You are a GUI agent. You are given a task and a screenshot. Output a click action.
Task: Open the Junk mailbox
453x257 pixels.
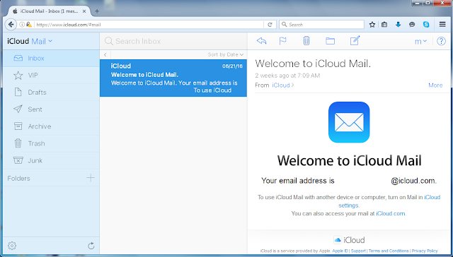click(x=51, y=160)
